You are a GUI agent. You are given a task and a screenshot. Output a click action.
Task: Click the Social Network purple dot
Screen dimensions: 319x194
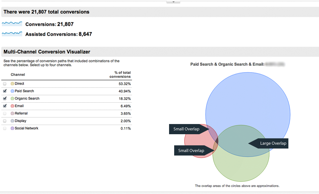(x=12, y=128)
